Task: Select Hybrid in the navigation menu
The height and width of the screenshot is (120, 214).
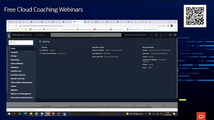Action: pos(13,86)
